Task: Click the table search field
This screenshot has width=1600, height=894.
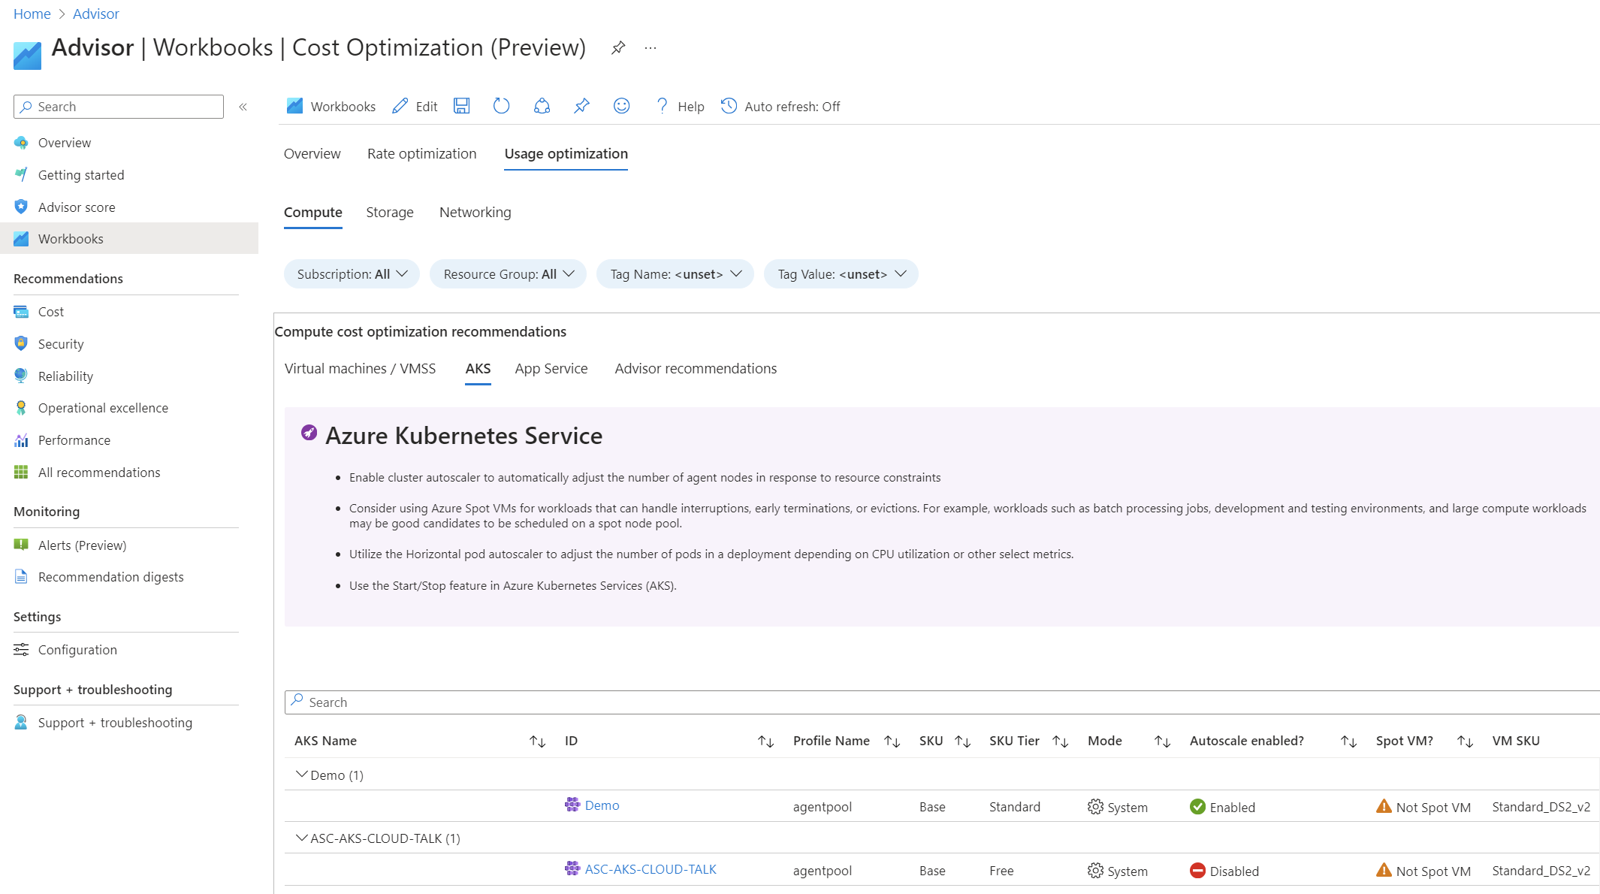Action: tap(526, 702)
